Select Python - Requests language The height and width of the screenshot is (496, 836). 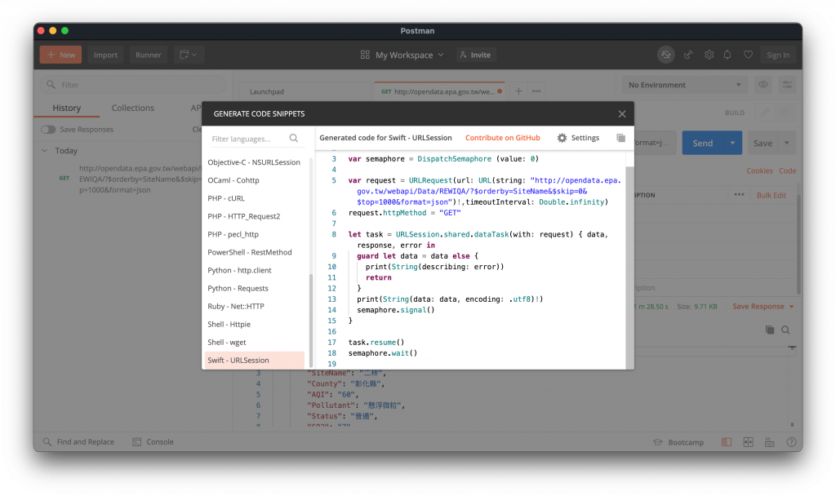tap(254, 288)
